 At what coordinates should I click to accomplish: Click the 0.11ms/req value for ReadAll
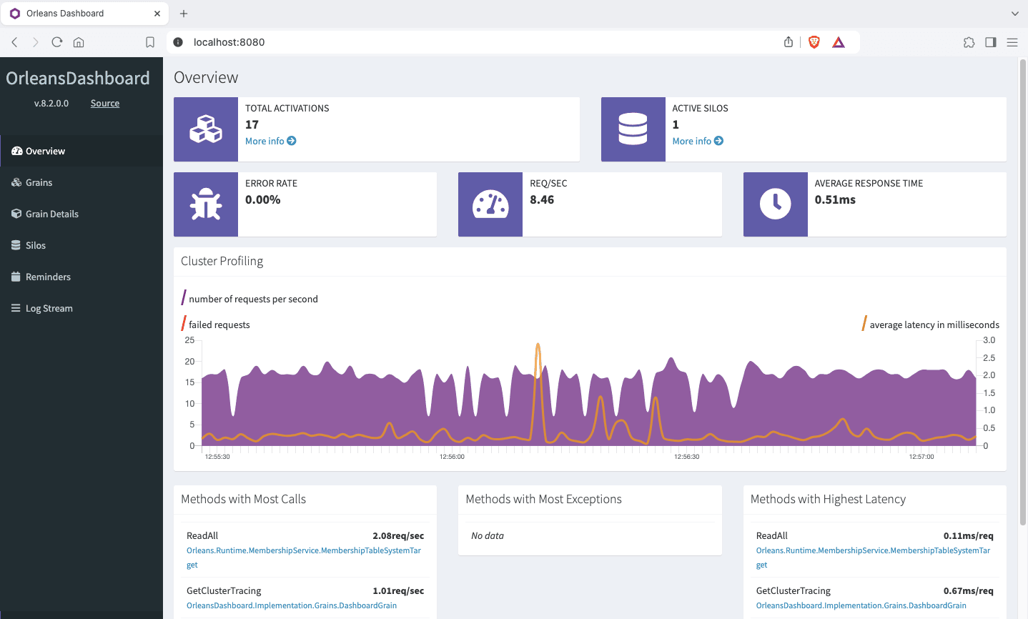coord(969,535)
